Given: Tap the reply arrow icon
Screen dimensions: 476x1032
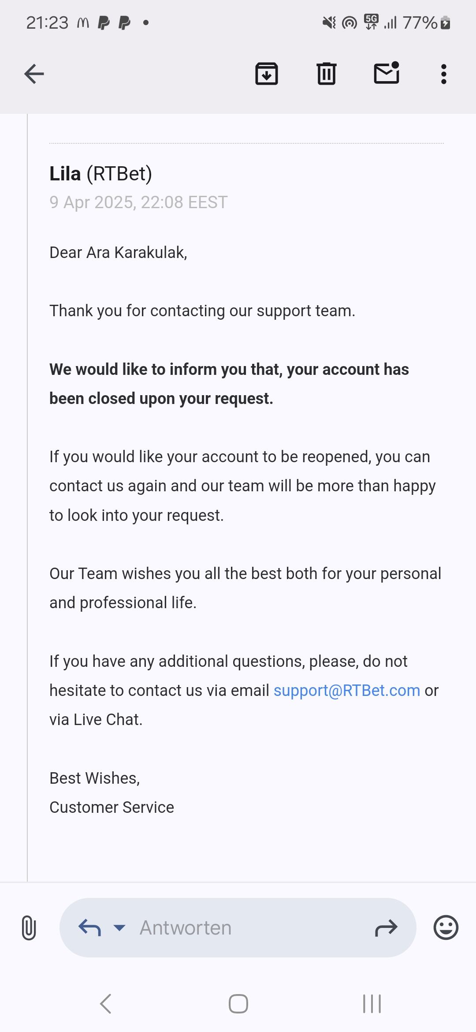Looking at the screenshot, I should tap(89, 927).
